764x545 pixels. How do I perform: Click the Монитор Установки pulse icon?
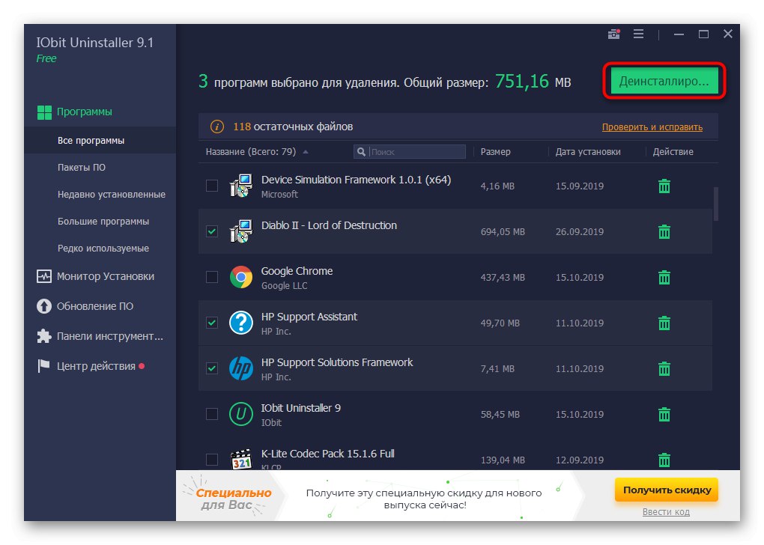click(x=44, y=276)
